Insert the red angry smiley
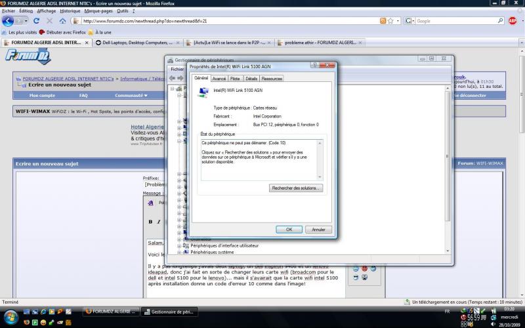Image resolution: width=525 pixels, height=328 pixels. coord(364,268)
